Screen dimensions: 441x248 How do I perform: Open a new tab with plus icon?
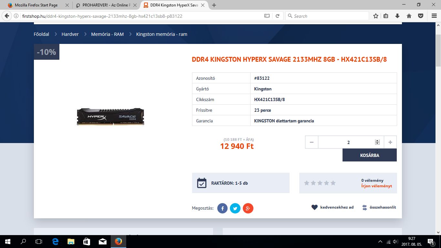pos(214,5)
